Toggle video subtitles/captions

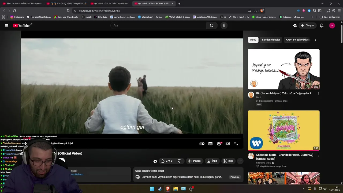[210, 144]
